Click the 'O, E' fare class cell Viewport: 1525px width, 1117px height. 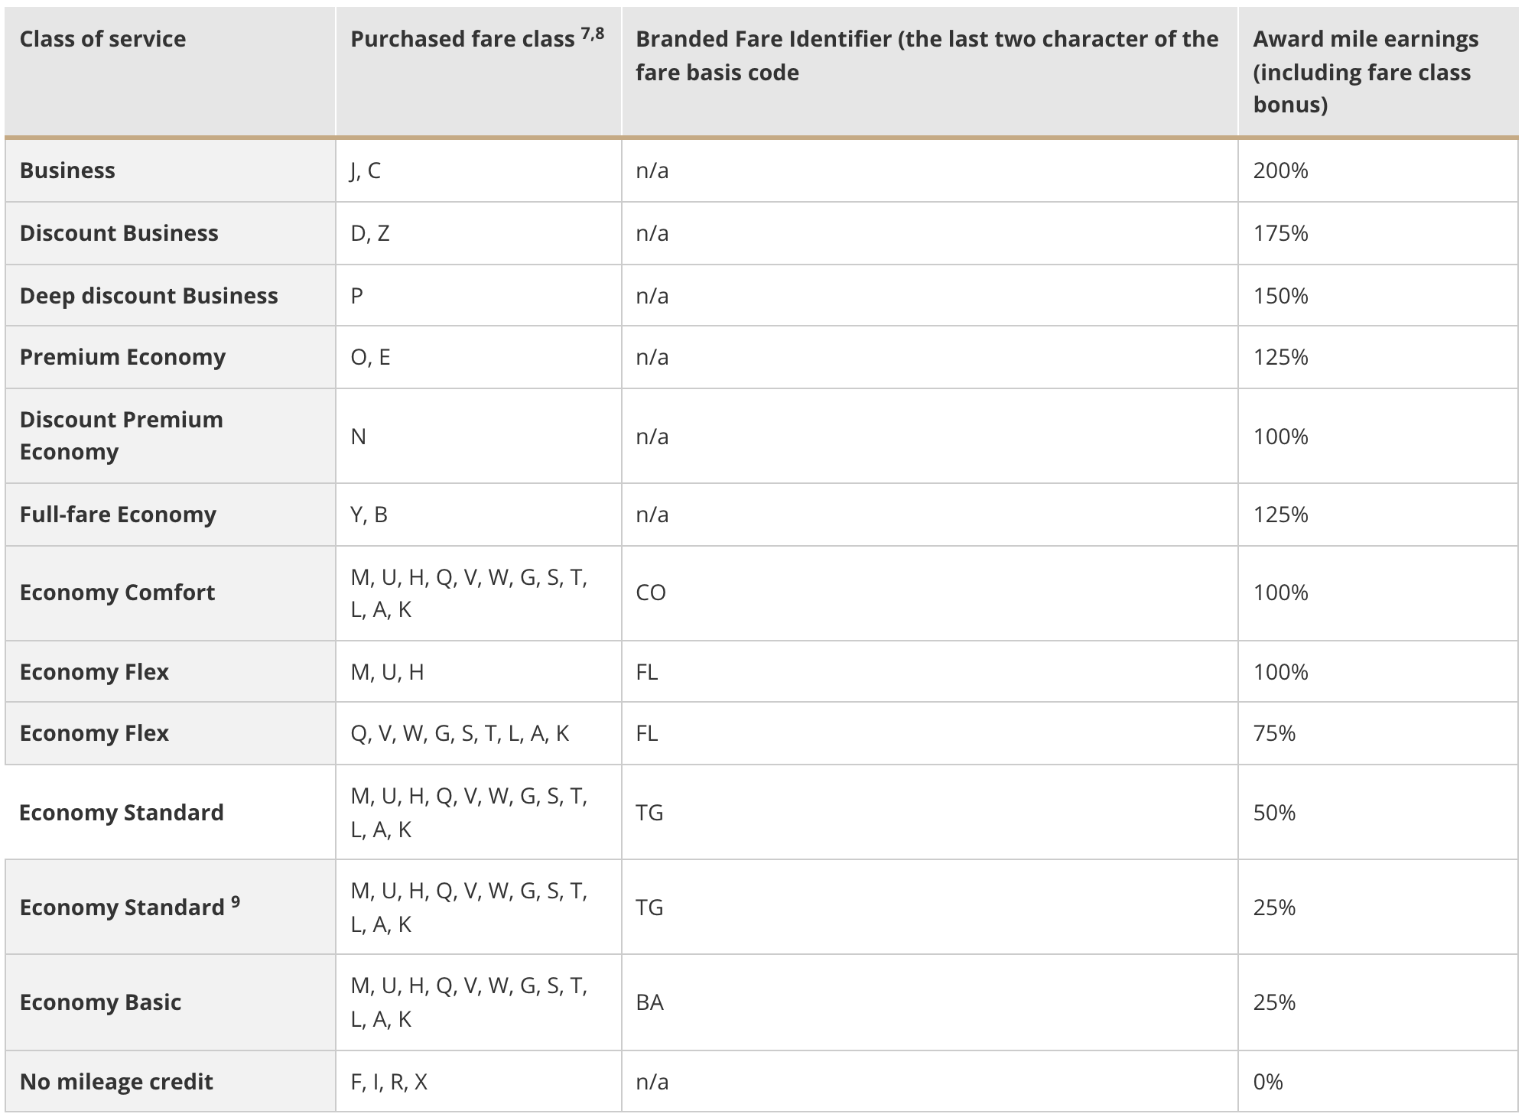pyautogui.click(x=370, y=357)
